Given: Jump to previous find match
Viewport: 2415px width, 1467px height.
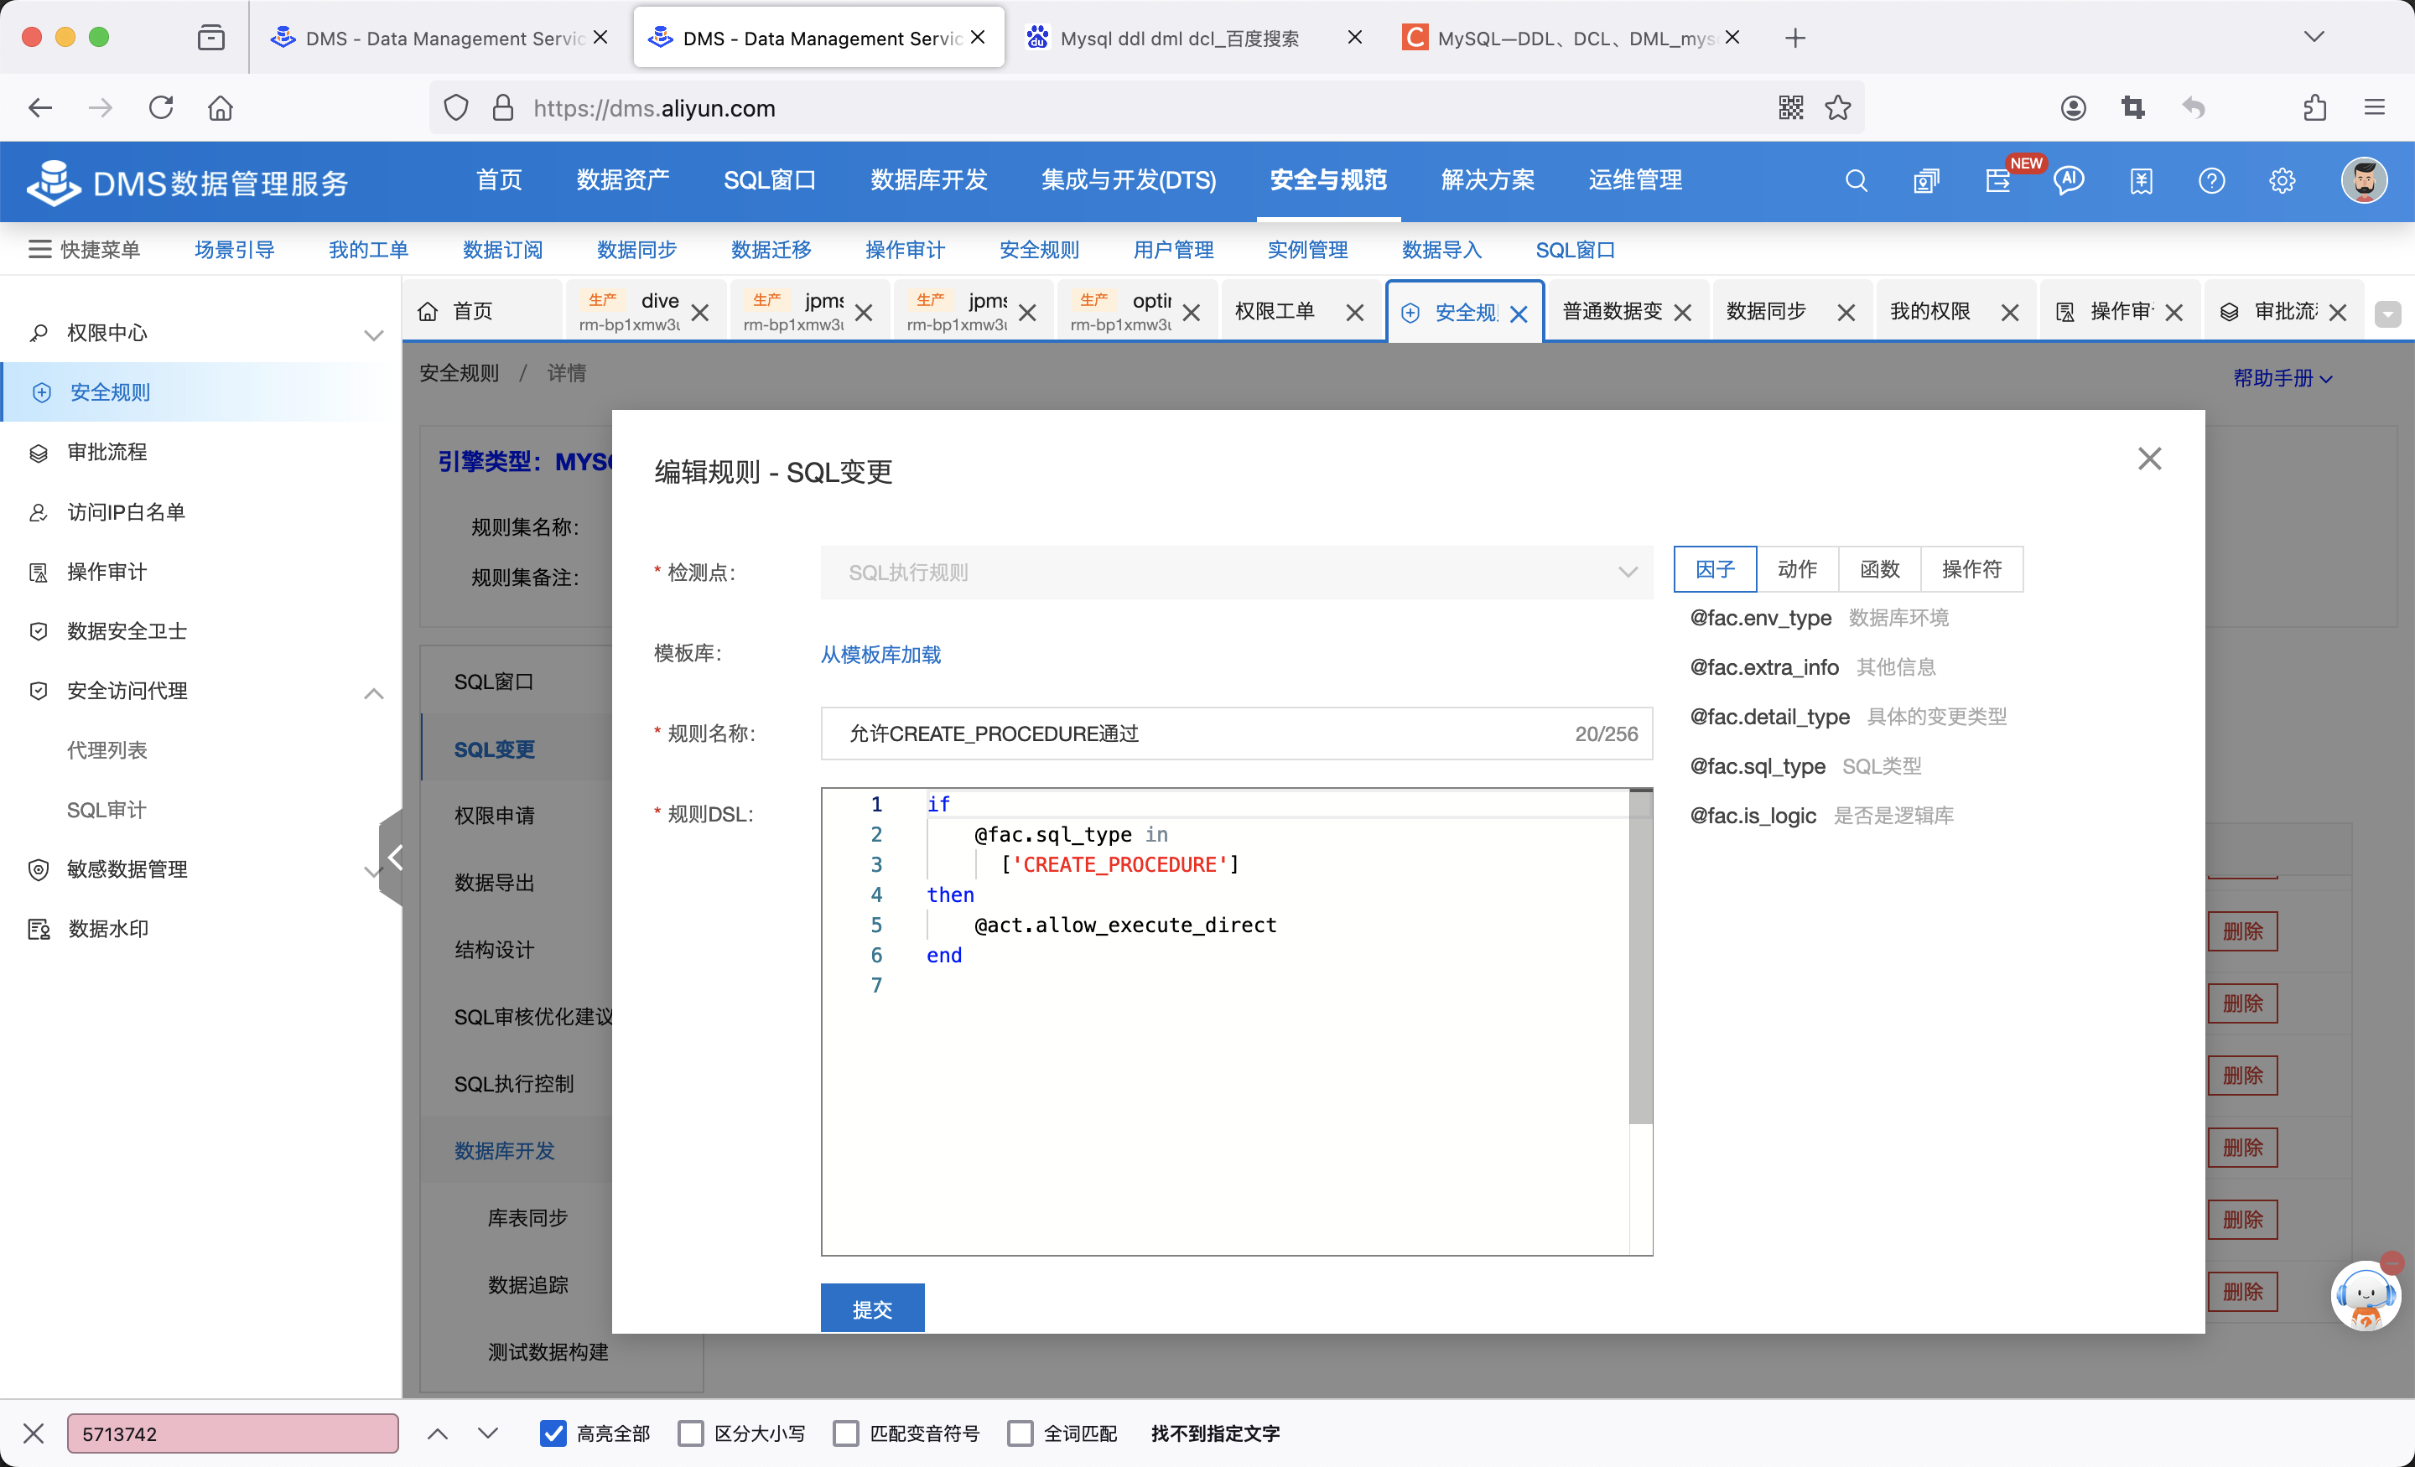Looking at the screenshot, I should (x=437, y=1433).
